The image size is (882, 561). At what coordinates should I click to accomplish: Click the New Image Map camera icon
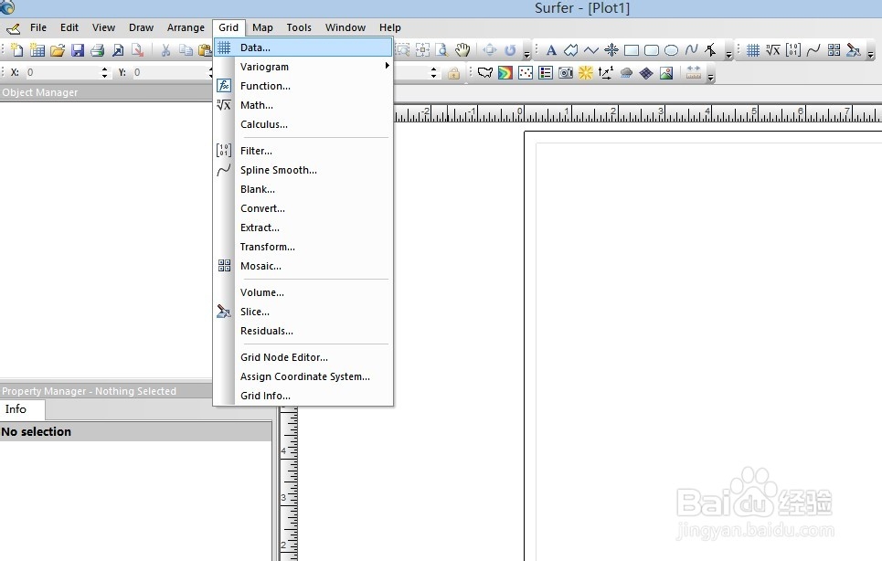[566, 72]
